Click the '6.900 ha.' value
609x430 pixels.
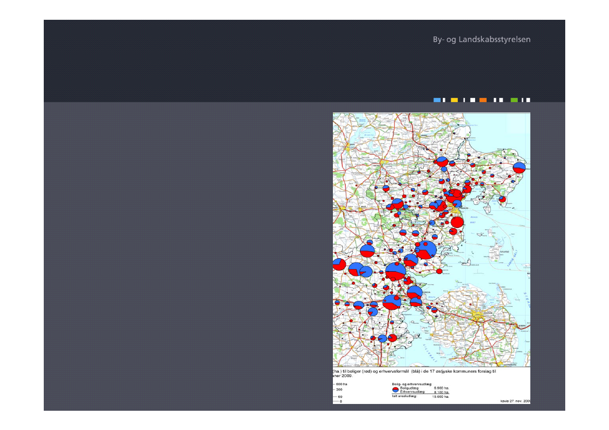441,388
